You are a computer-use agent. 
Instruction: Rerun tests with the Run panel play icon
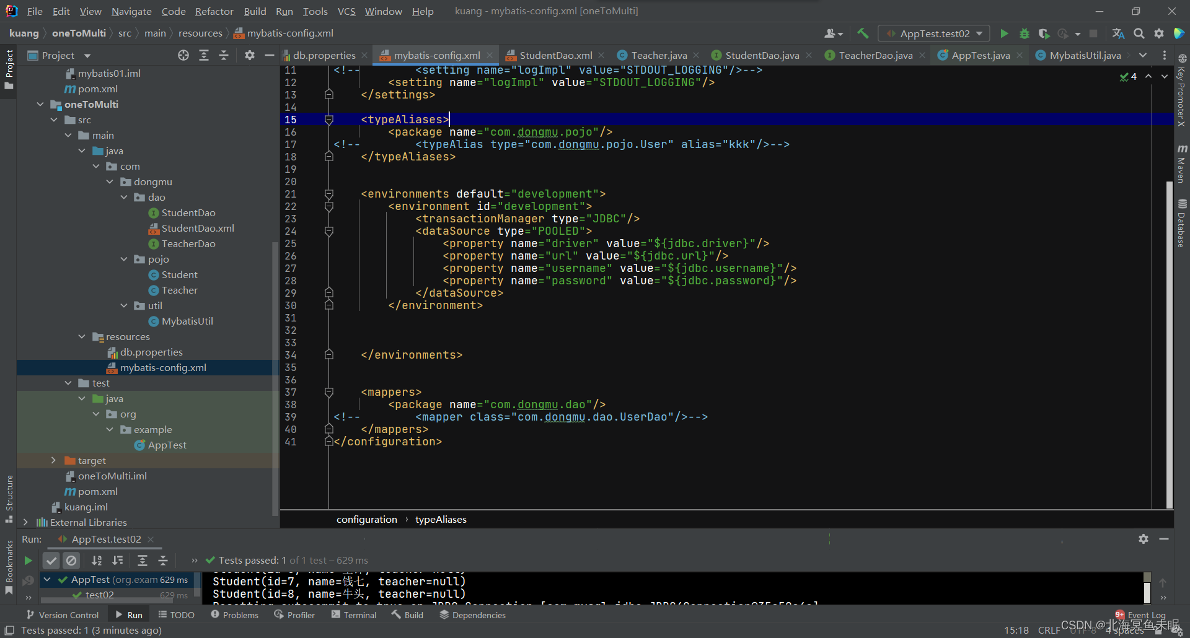28,561
